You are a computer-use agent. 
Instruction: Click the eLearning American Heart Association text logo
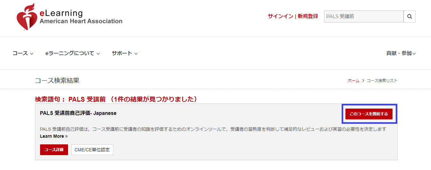click(81, 17)
